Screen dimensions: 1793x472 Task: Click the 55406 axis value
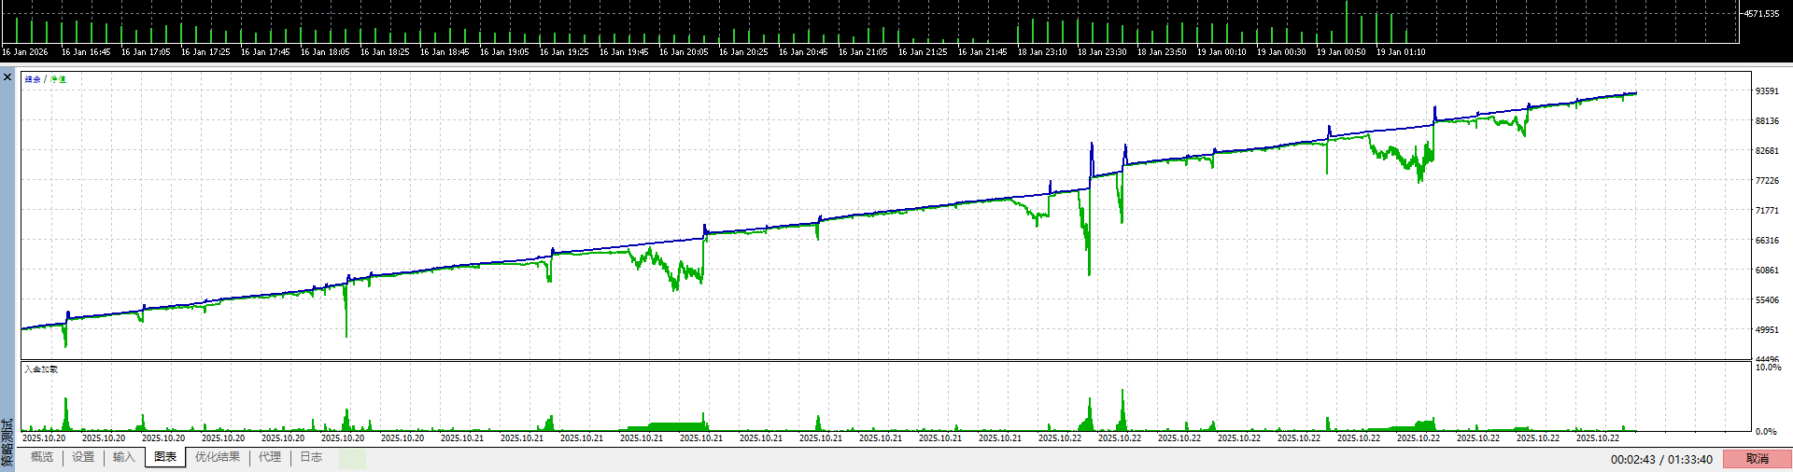(x=1767, y=300)
